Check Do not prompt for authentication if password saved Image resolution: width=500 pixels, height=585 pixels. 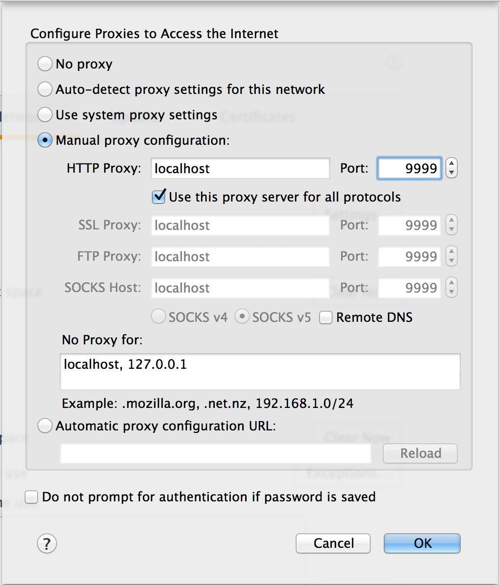click(x=31, y=496)
